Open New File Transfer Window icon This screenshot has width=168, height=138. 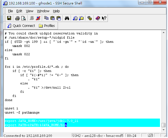coord(81,18)
